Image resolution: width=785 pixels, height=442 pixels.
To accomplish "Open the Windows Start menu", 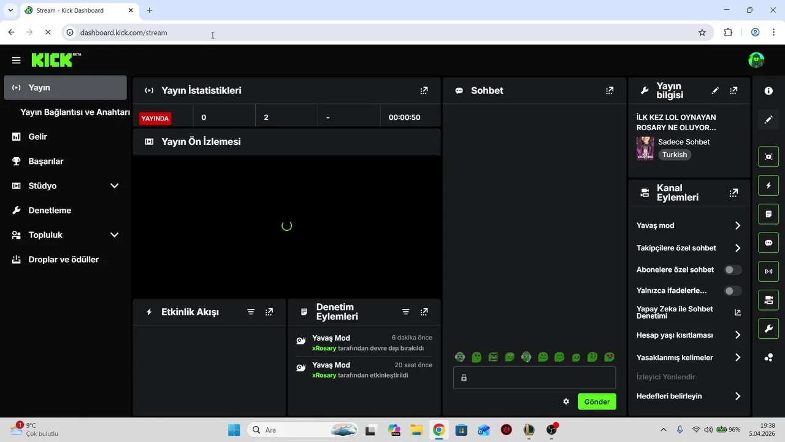I will pyautogui.click(x=234, y=430).
